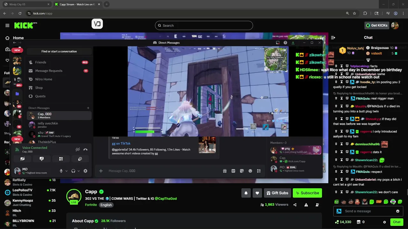408x229 pixels.
Task: Open the user profile avatar on Kick
Action: [395, 25]
